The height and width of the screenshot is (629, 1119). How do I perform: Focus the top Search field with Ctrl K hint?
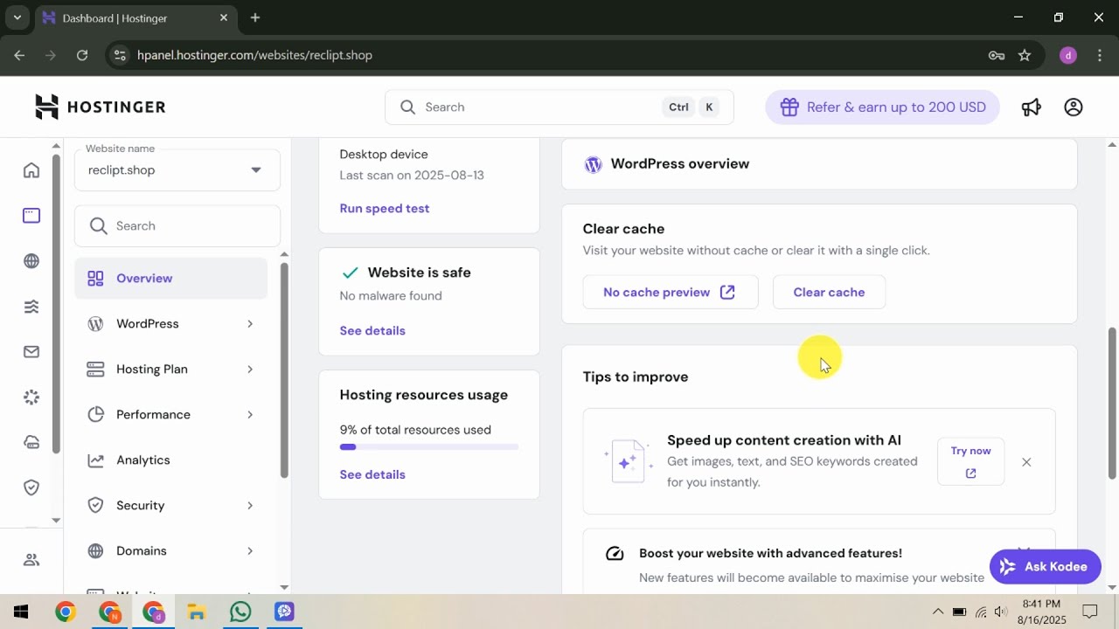(559, 107)
